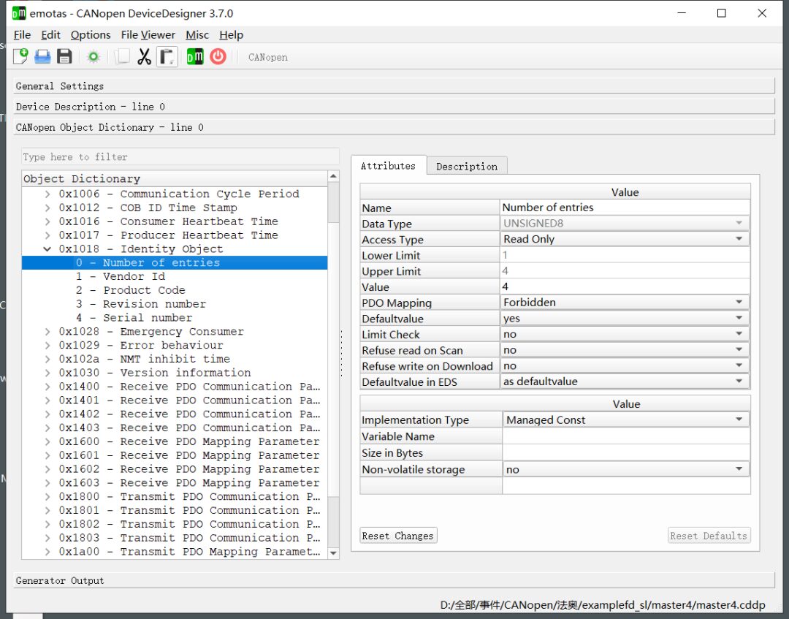Click the Reset Defaults button

709,536
